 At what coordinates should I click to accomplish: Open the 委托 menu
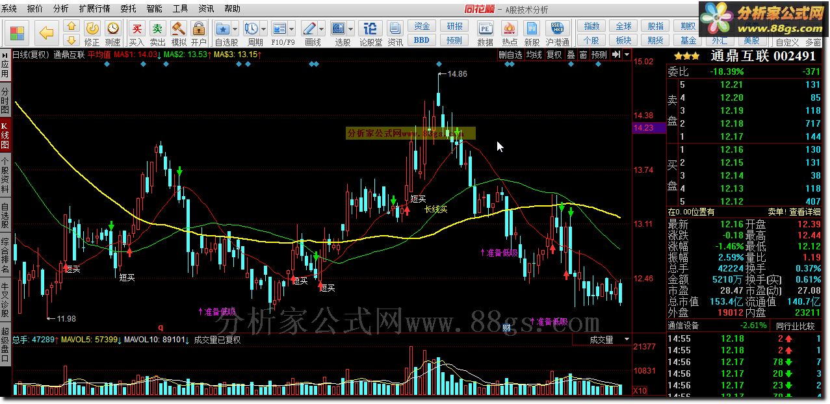point(128,9)
